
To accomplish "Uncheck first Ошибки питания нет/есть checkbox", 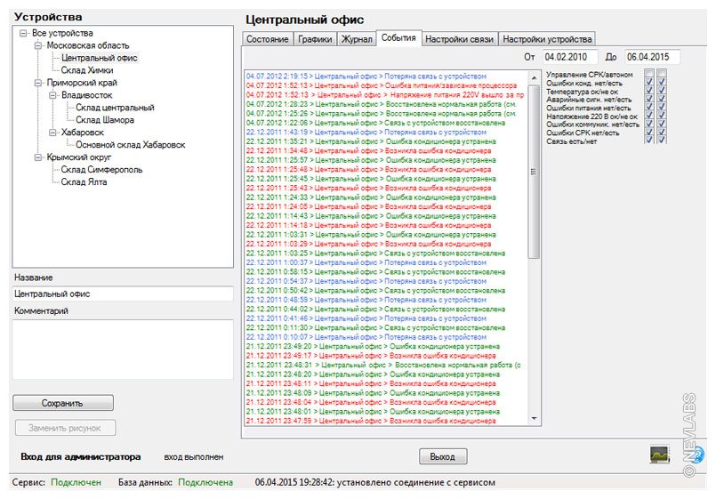I will coord(649,107).
